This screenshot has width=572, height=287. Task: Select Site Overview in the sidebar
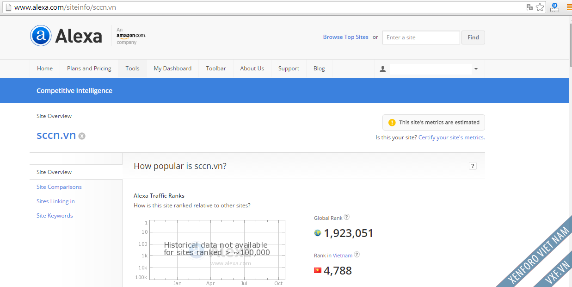coord(54,172)
